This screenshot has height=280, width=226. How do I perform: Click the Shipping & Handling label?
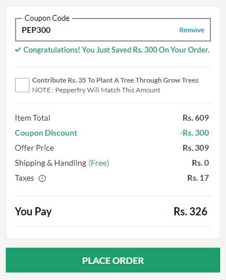point(50,163)
